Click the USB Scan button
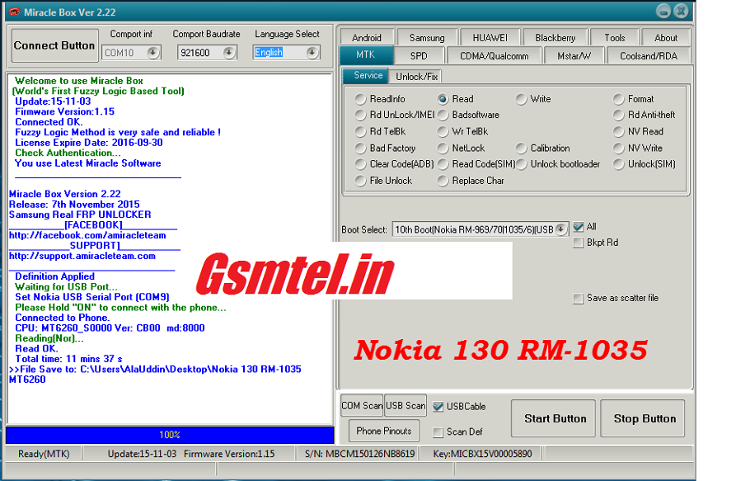 [405, 406]
